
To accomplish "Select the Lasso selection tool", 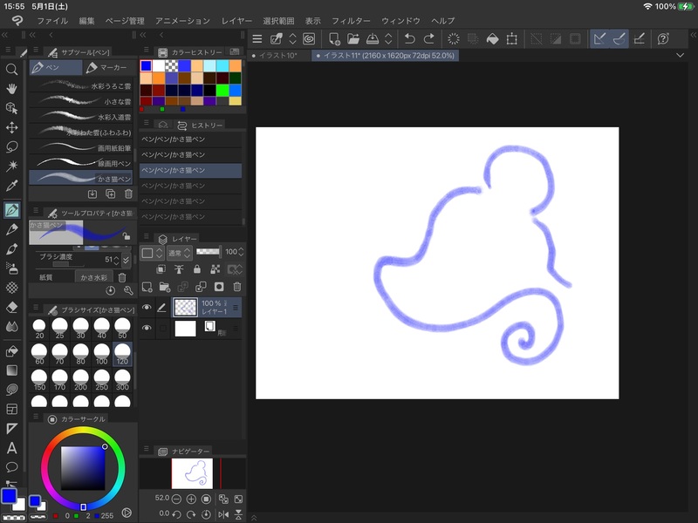I will coord(11,146).
